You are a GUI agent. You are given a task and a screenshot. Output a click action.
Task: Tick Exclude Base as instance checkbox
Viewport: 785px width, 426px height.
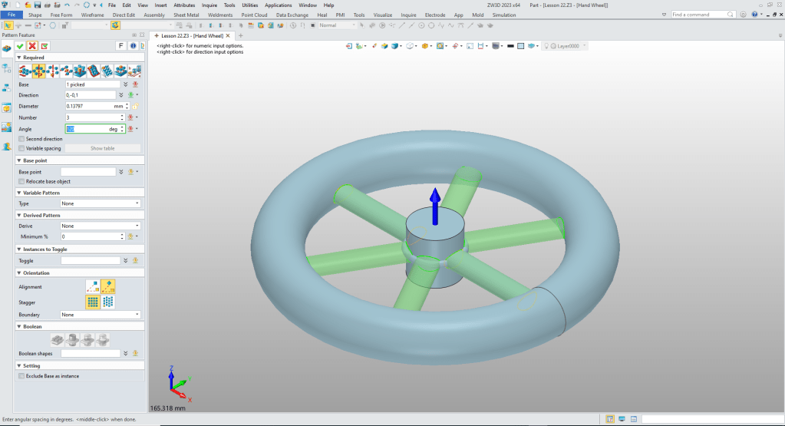[21, 376]
